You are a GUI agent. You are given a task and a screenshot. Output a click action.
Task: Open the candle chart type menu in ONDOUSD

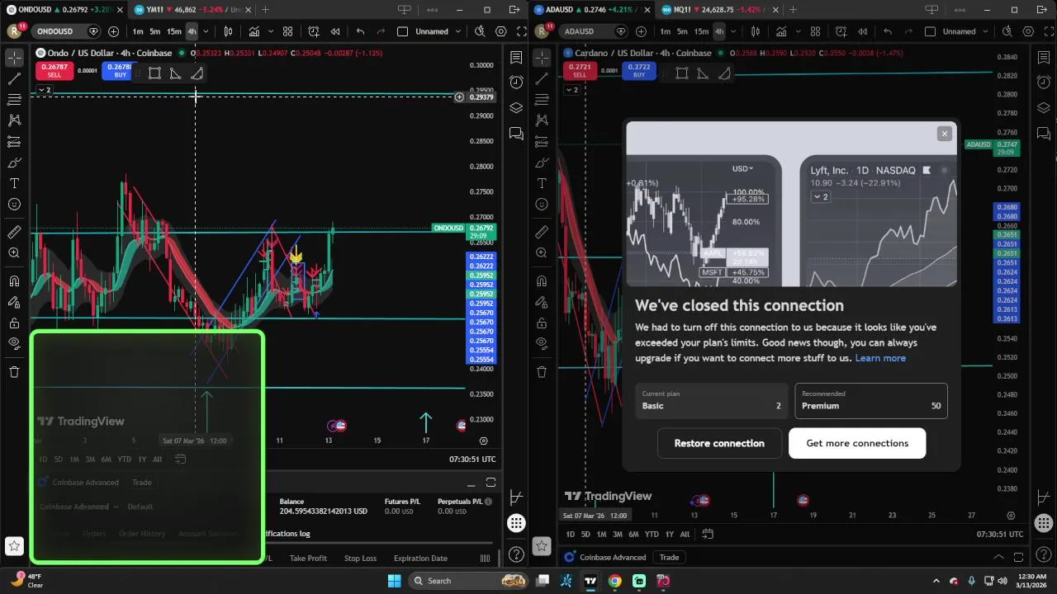228,31
